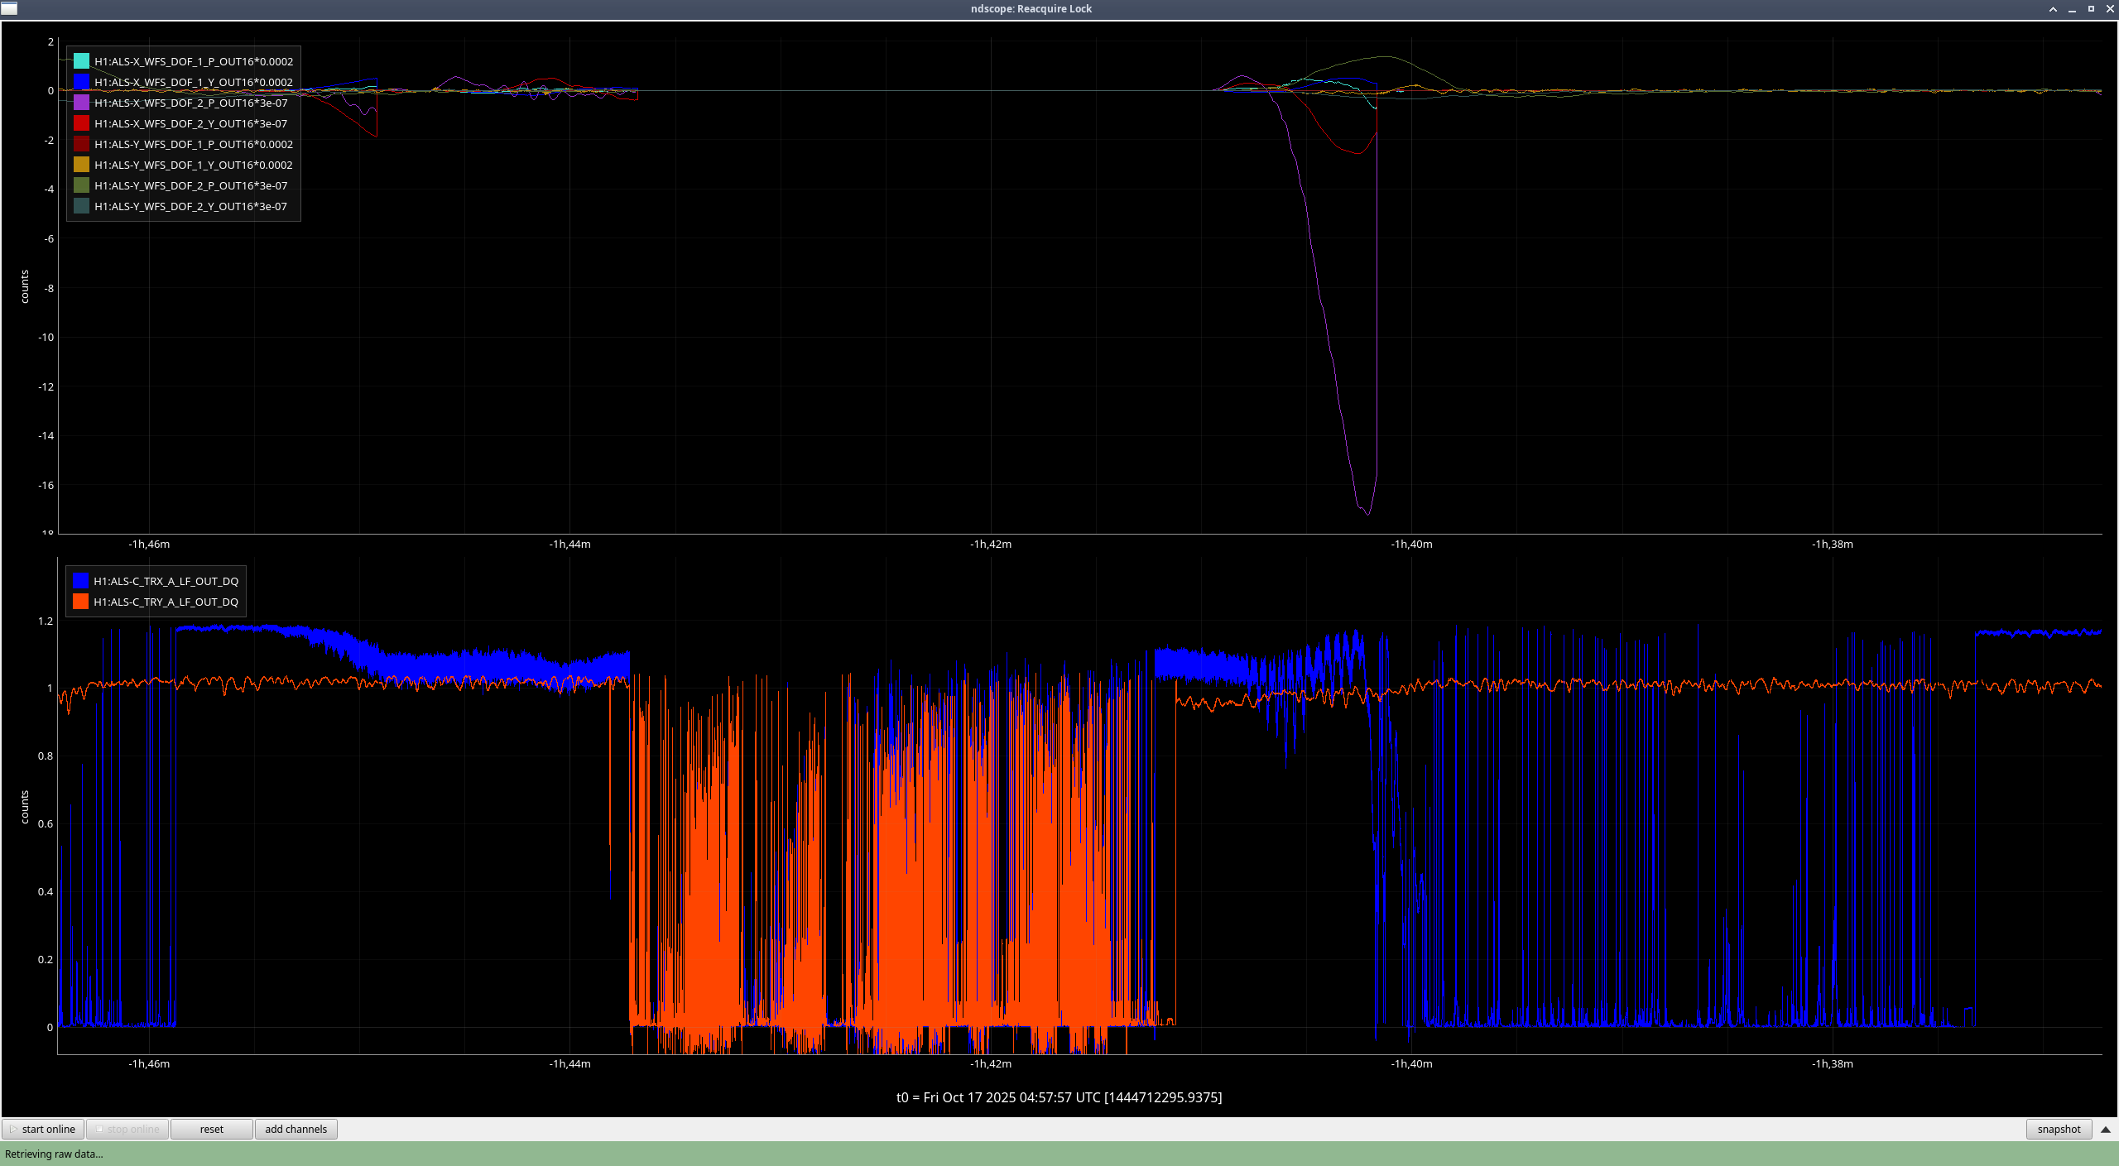This screenshot has width=2119, height=1166.
Task: Click the start online button
Action: coord(43,1129)
